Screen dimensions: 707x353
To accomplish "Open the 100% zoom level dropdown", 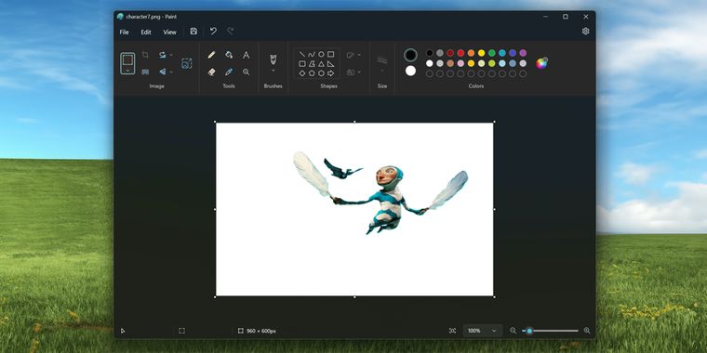I will [x=483, y=331].
